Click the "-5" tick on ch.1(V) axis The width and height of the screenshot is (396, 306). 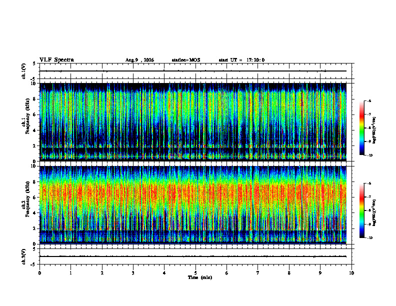tap(33, 79)
